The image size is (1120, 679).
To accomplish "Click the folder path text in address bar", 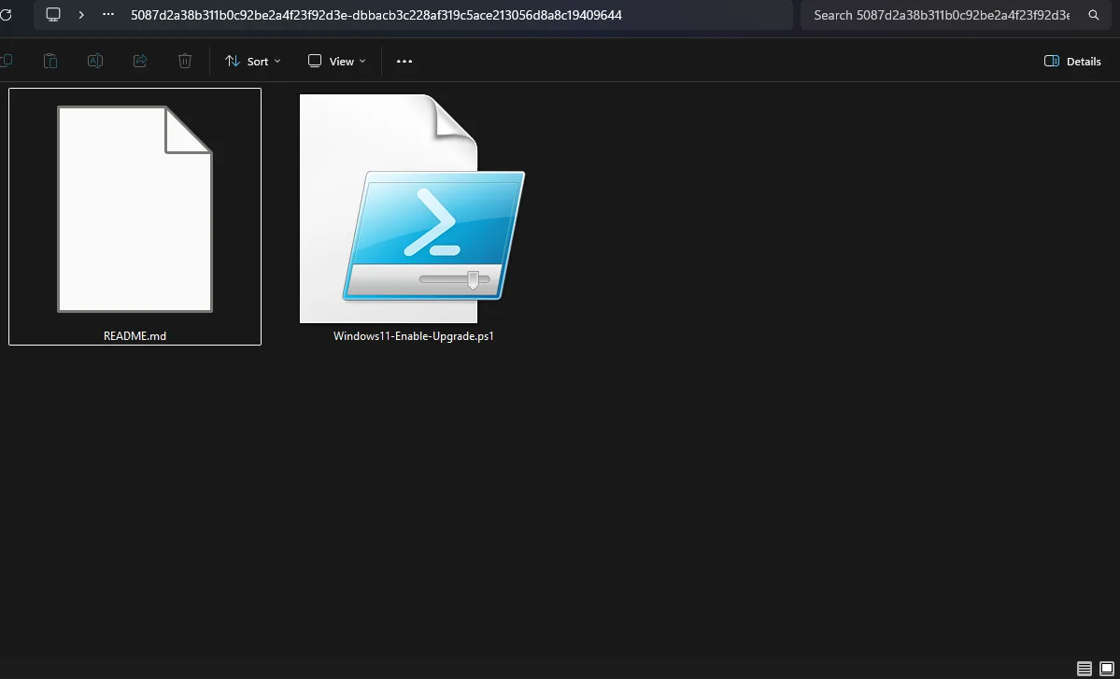I will click(376, 15).
